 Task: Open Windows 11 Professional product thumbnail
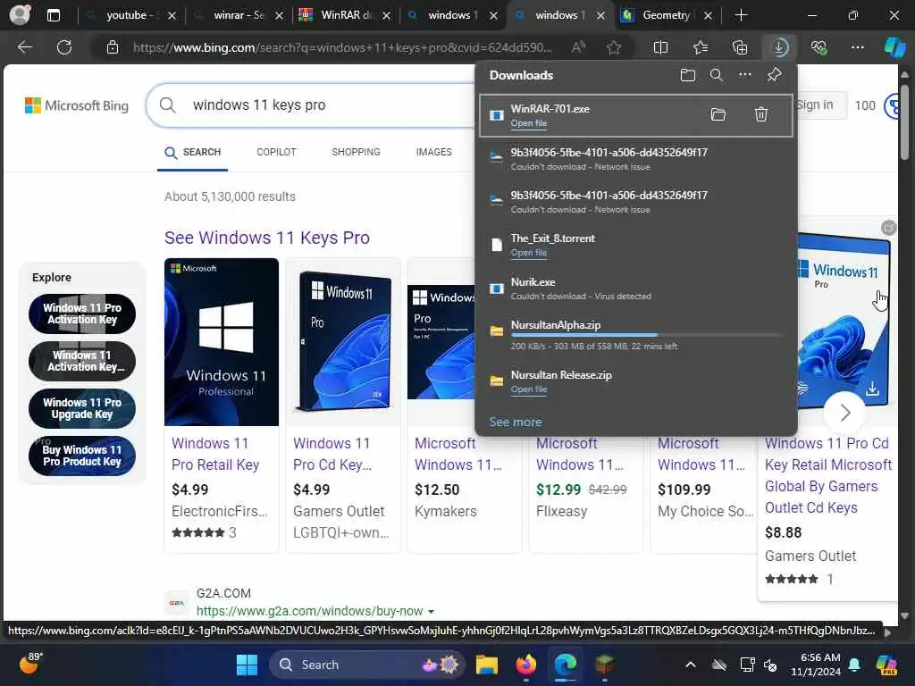pos(222,342)
